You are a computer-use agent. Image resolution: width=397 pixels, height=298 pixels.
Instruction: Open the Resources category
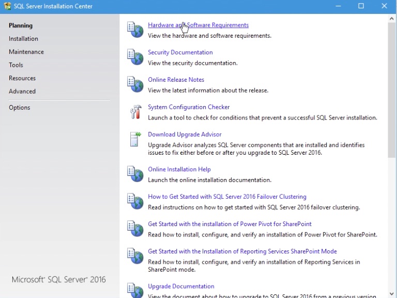(22, 78)
